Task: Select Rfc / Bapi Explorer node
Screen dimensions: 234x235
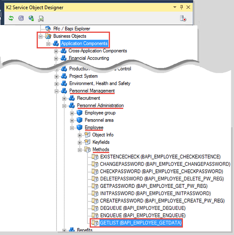Action: 71,28
